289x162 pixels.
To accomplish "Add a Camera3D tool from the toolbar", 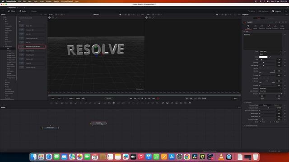I will point(181,103).
